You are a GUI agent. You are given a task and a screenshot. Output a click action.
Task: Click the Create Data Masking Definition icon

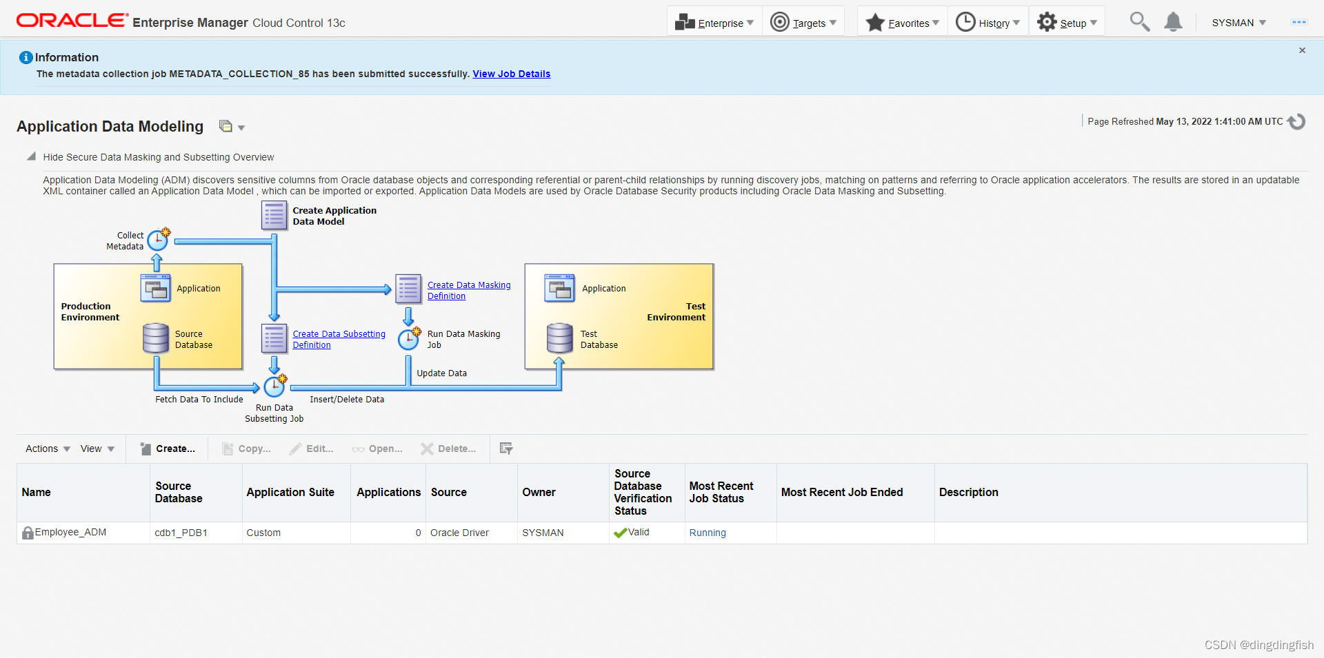click(408, 289)
